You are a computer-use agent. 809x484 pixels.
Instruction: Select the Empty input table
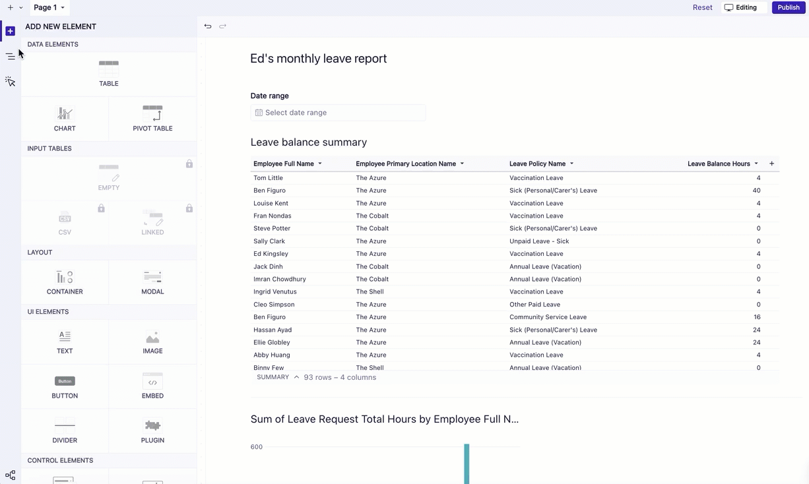tap(109, 177)
